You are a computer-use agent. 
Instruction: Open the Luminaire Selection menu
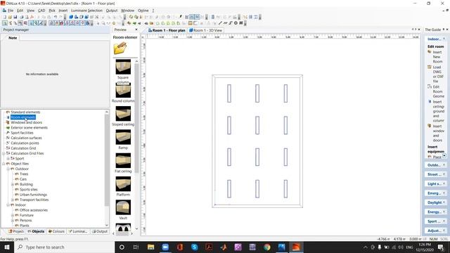click(x=86, y=11)
